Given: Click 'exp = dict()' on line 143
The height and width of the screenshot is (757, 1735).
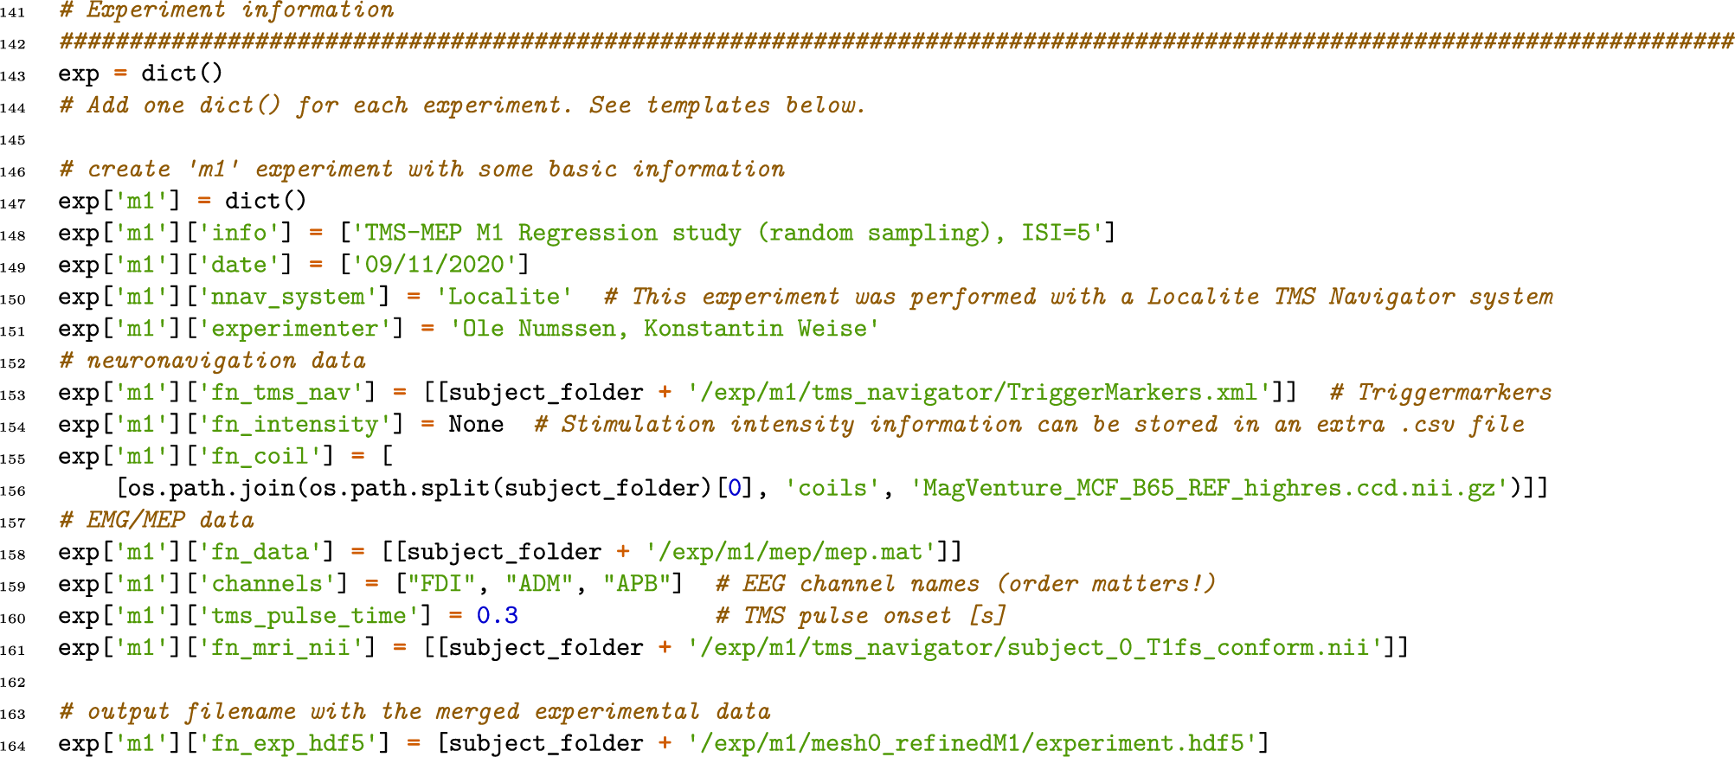Looking at the screenshot, I should 141,74.
